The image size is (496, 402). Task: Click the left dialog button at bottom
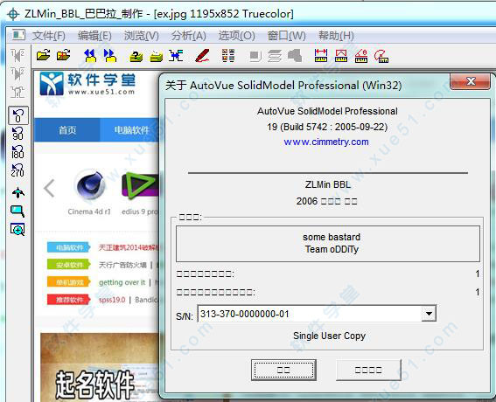pyautogui.click(x=283, y=370)
